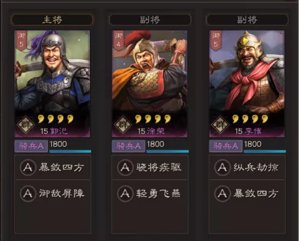Viewport: 299px width, 241px height.
Task: Click the 群 faction emblem on 李傕's card
Action: (x=220, y=125)
